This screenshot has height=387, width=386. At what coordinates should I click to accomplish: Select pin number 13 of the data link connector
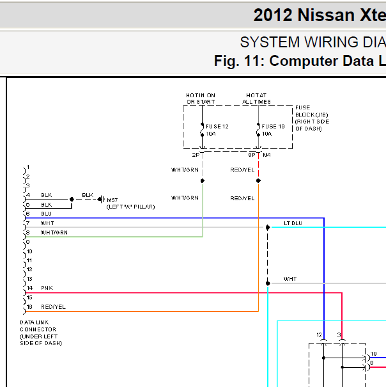pyautogui.click(x=29, y=279)
